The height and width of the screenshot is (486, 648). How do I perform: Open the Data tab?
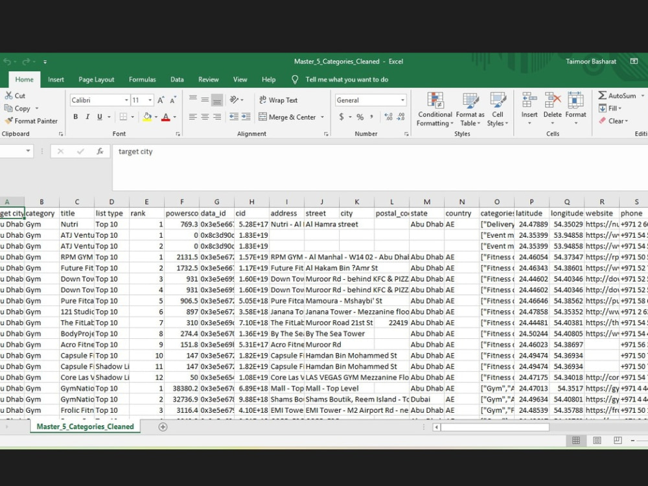tap(177, 79)
